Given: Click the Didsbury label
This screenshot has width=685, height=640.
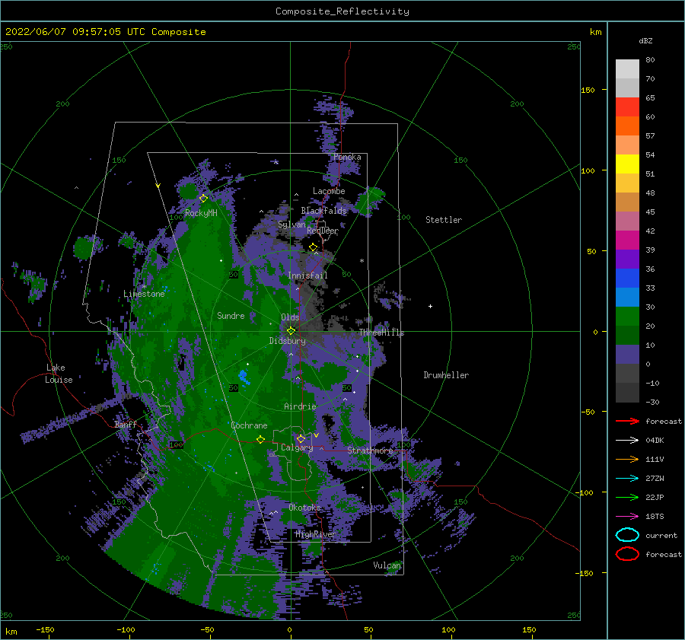Looking at the screenshot, I should point(287,341).
